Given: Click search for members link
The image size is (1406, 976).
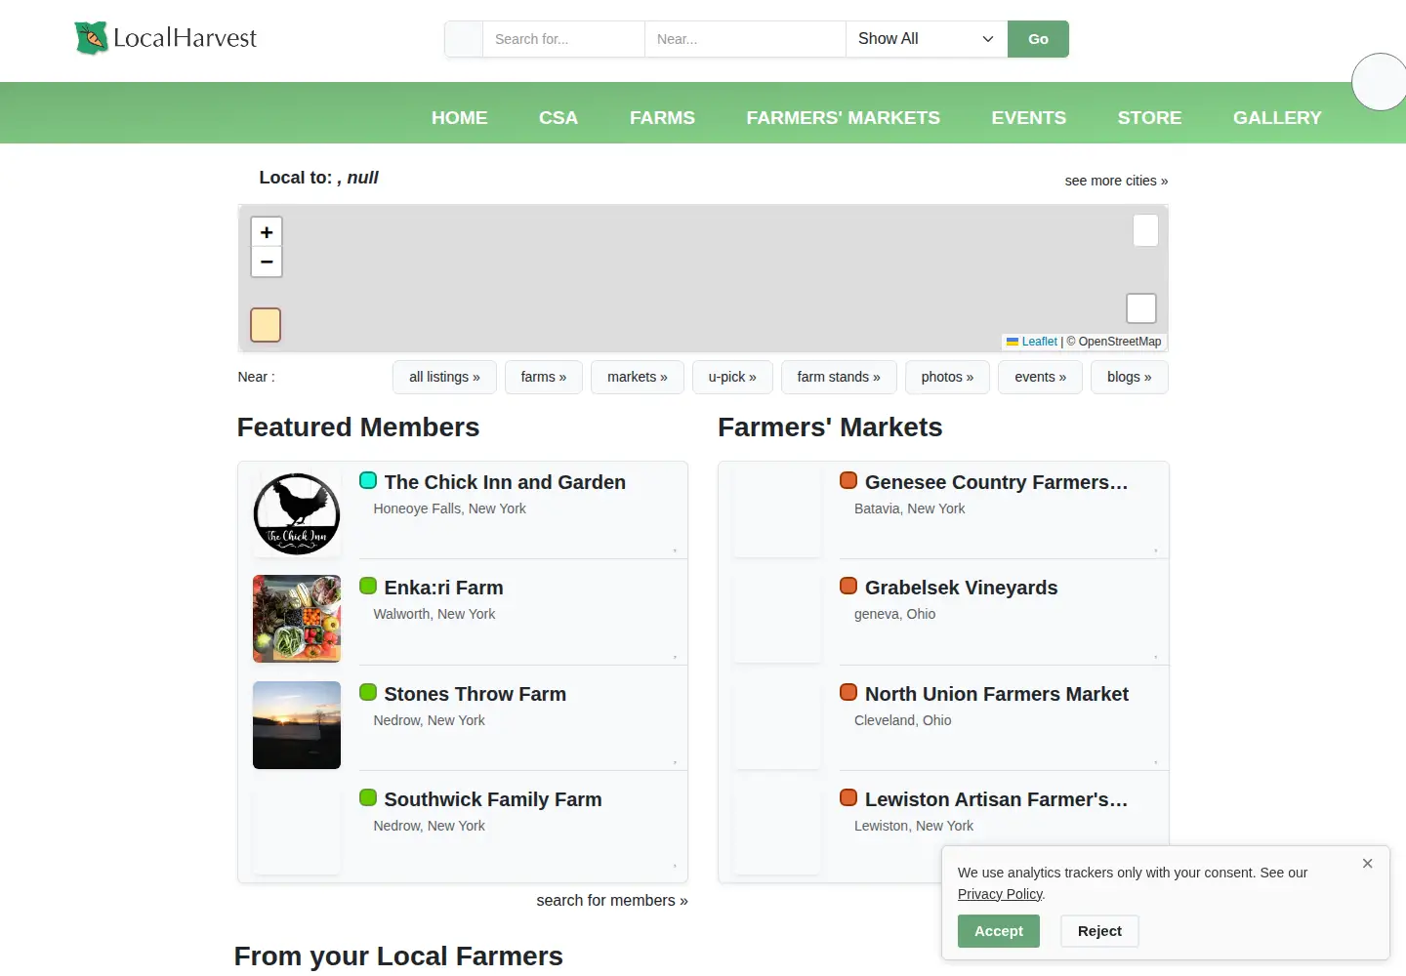Looking at the screenshot, I should coord(612,901).
